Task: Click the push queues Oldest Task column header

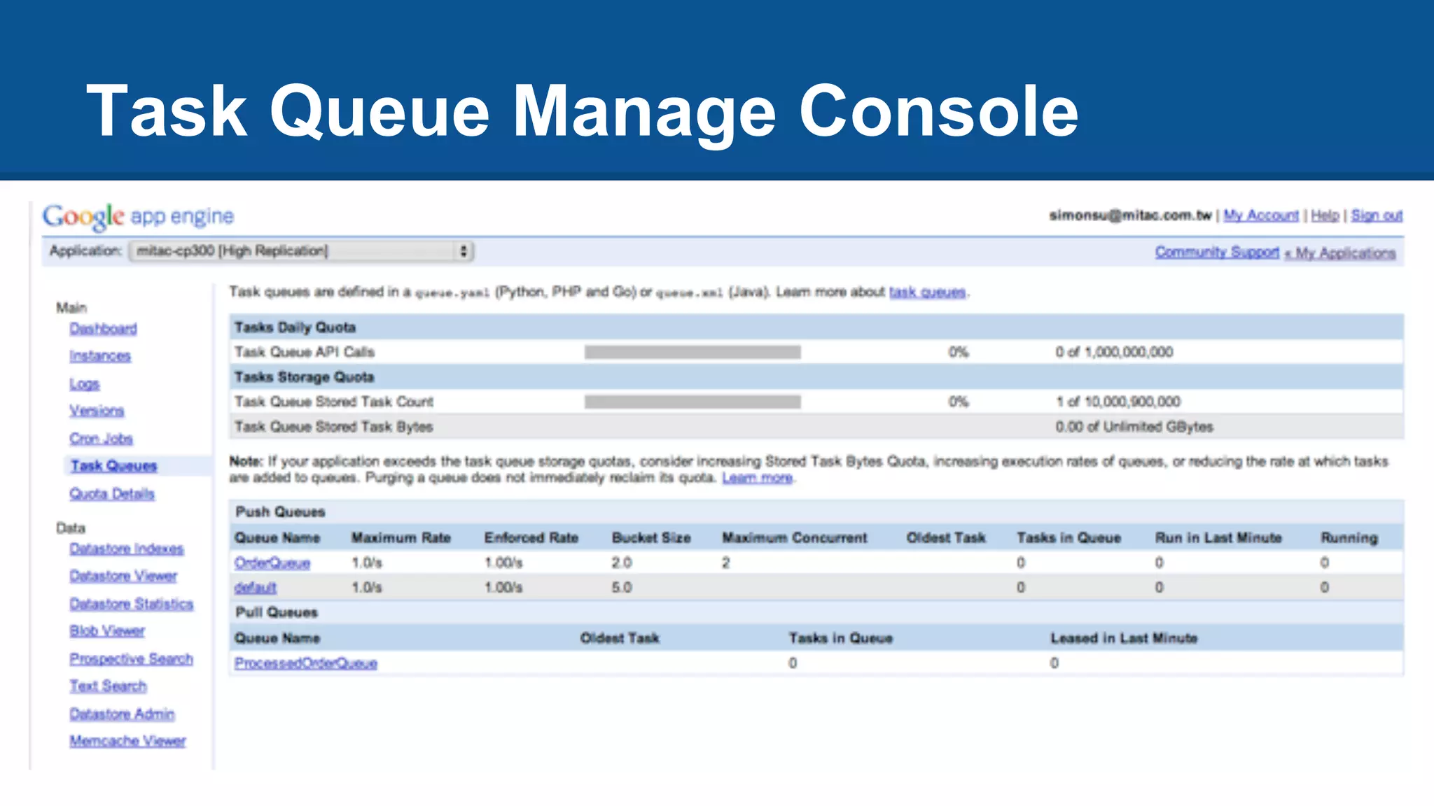Action: click(x=946, y=538)
